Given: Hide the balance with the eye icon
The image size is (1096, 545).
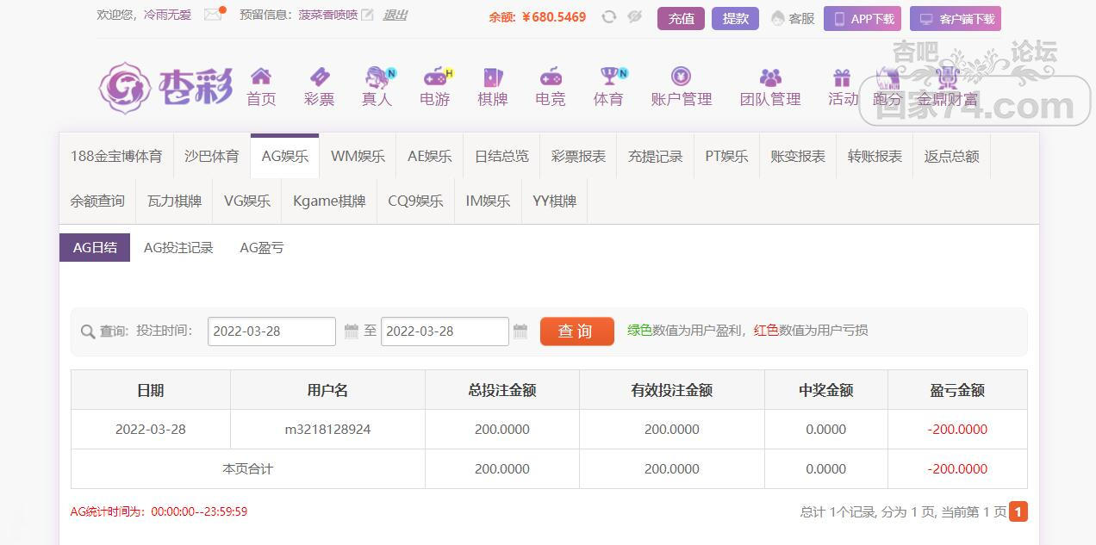Looking at the screenshot, I should coord(635,16).
